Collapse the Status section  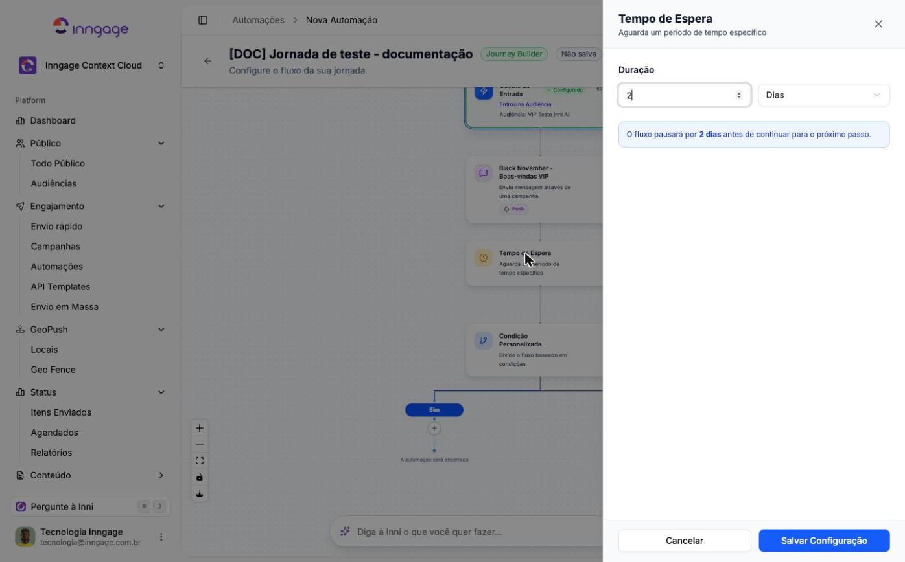pyautogui.click(x=161, y=392)
